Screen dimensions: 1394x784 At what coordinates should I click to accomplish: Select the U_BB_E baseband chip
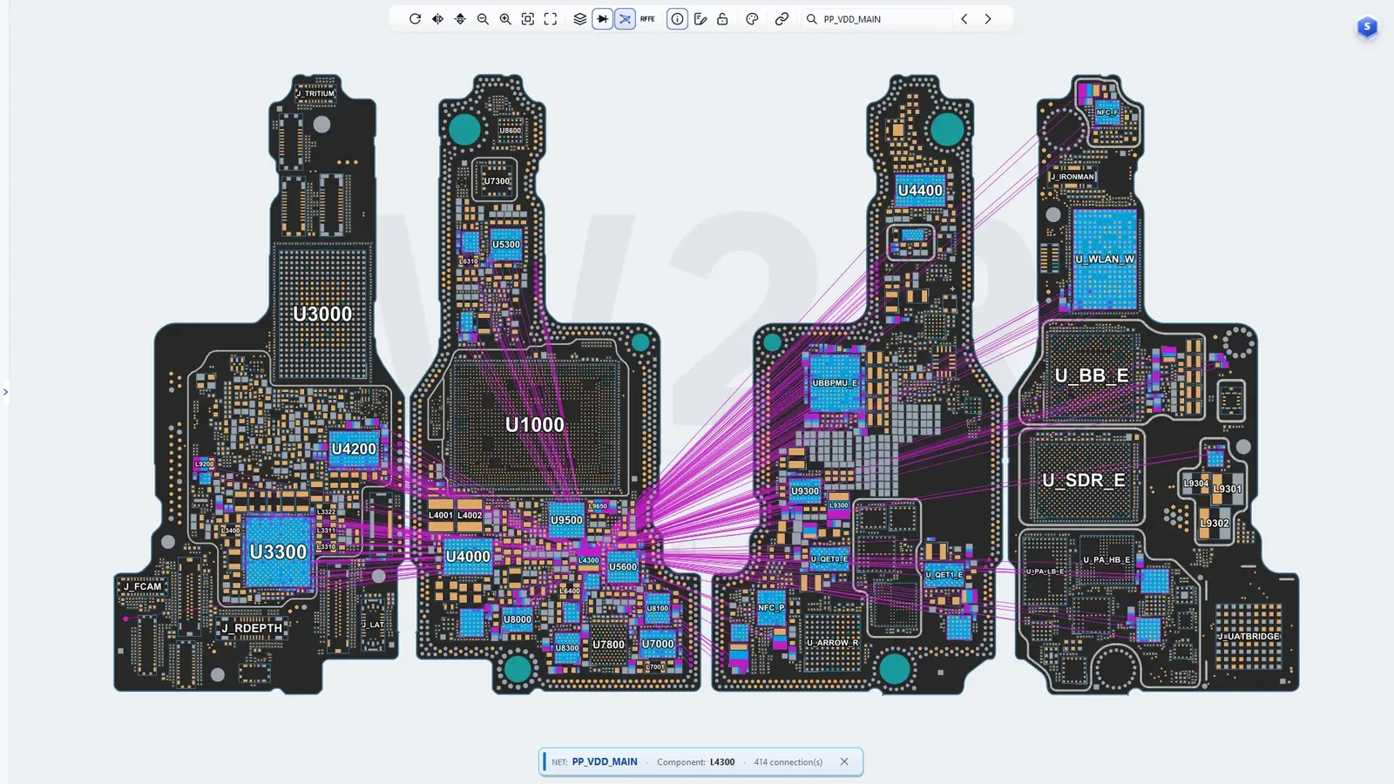(x=1093, y=375)
